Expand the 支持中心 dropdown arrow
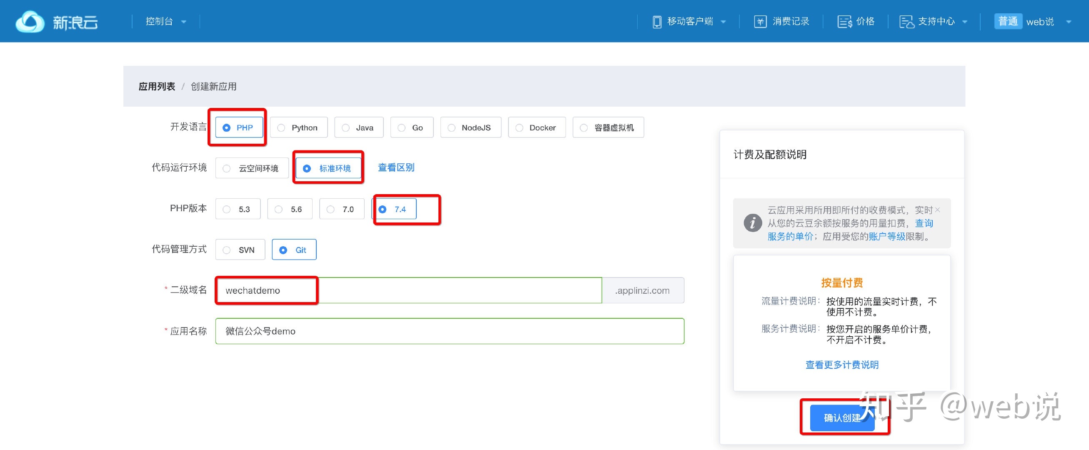Image resolution: width=1089 pixels, height=450 pixels. tap(965, 22)
